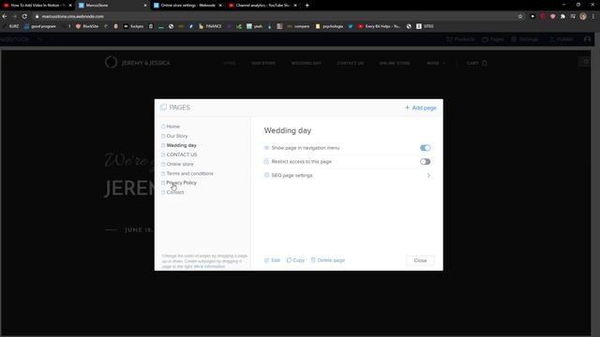Select Our Story in the pages list
This screenshot has width=600, height=337.
[177, 136]
